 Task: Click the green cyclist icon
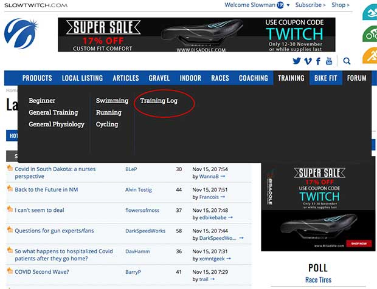tap(370, 35)
